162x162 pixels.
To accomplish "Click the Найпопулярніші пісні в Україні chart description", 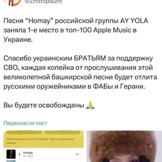I will point(40,141).
